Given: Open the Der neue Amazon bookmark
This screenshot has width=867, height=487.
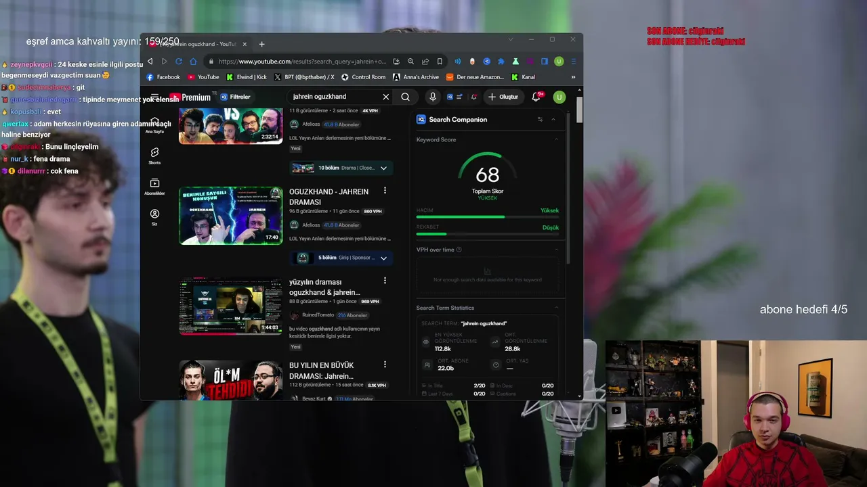Looking at the screenshot, I should click(x=475, y=77).
